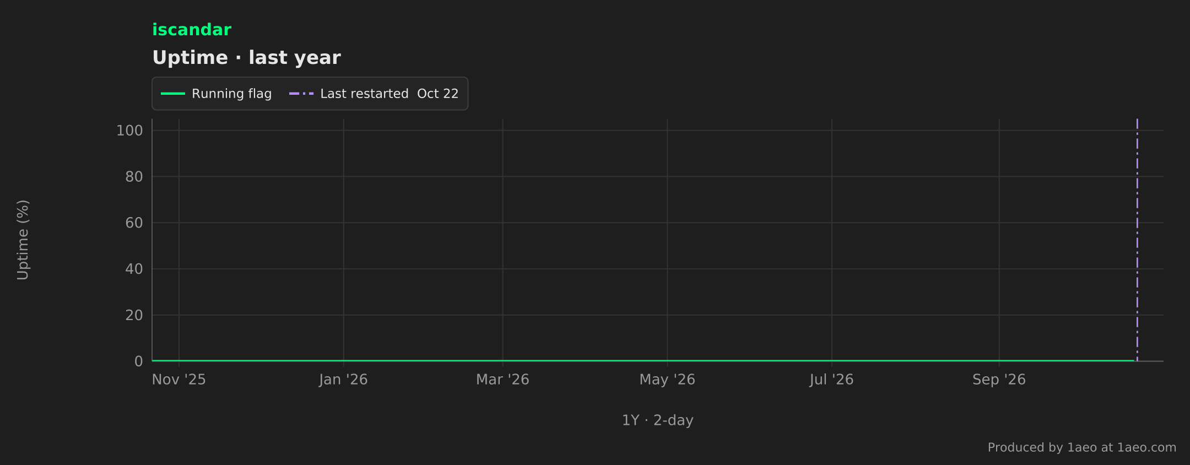The height and width of the screenshot is (465, 1190).
Task: Click the "60" y-axis tick label
Action: [x=134, y=223]
